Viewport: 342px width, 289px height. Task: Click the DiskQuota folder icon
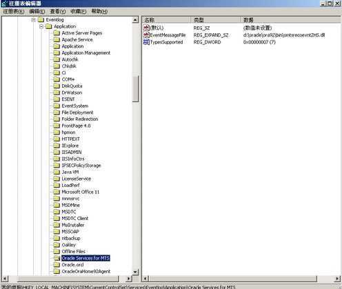point(57,86)
